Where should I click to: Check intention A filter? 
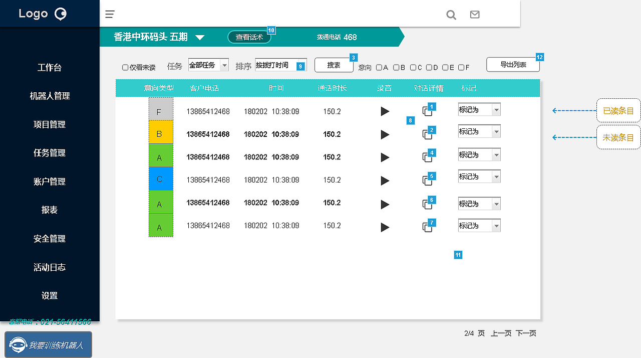tap(379, 67)
